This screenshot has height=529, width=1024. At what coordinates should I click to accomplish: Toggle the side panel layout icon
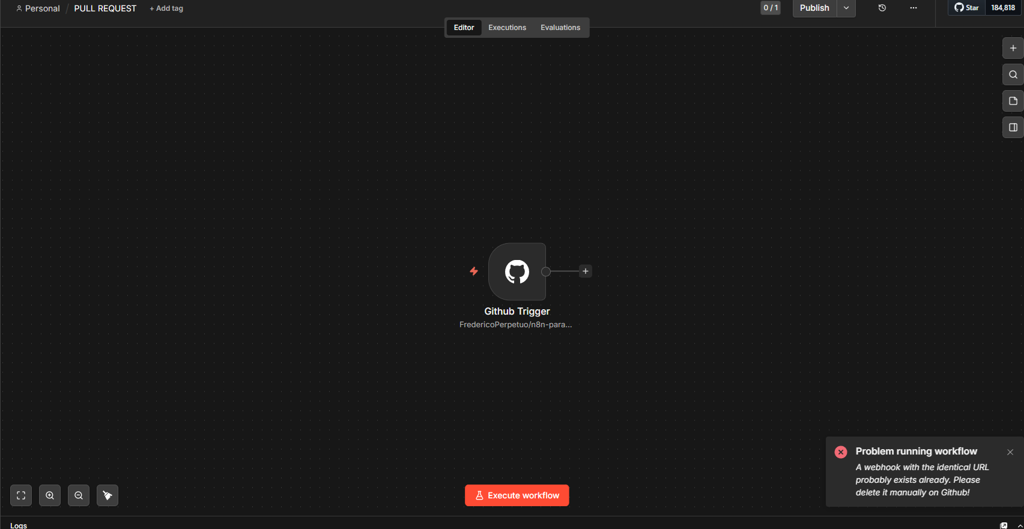click(x=1013, y=127)
